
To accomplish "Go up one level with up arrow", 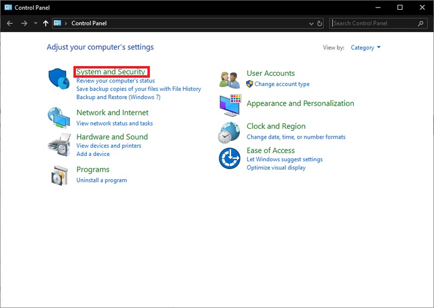I will point(46,23).
